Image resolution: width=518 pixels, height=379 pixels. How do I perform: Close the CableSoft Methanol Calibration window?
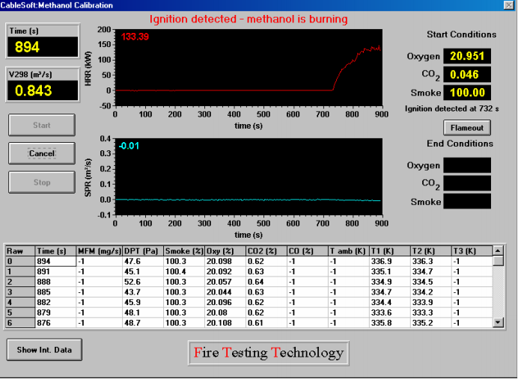click(509, 5)
